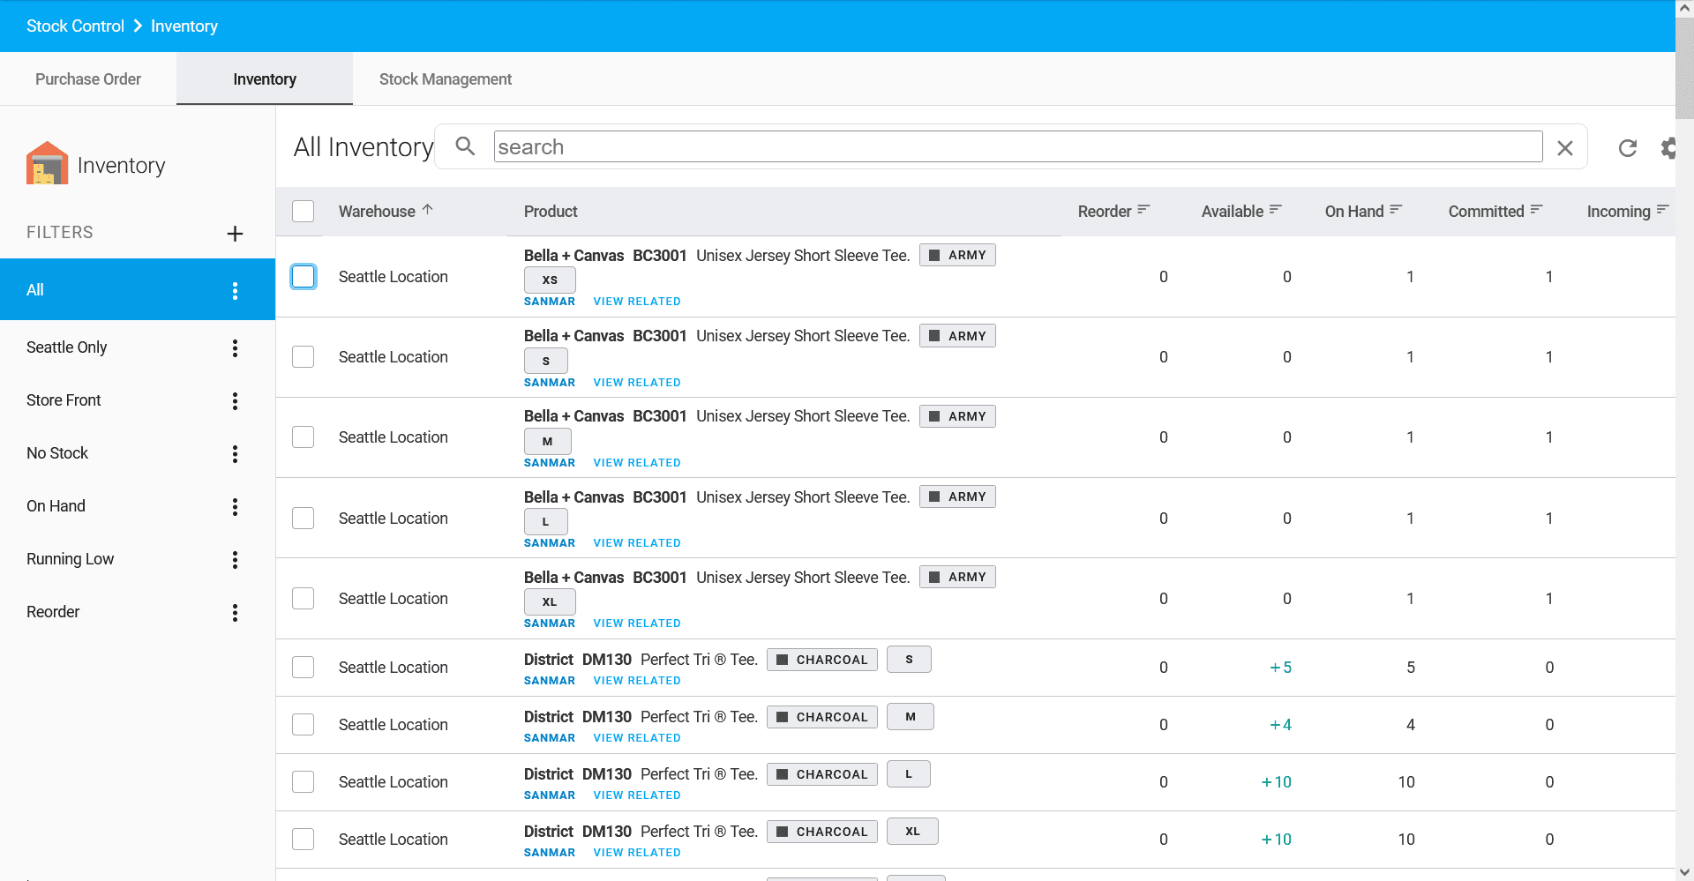
Task: Add a new filter with plus icon
Action: tap(235, 234)
